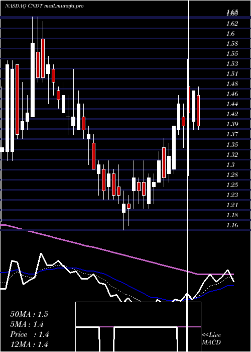Click the 1.39 price axis label
Screen dimensions: 251x352
click(x=232, y=124)
